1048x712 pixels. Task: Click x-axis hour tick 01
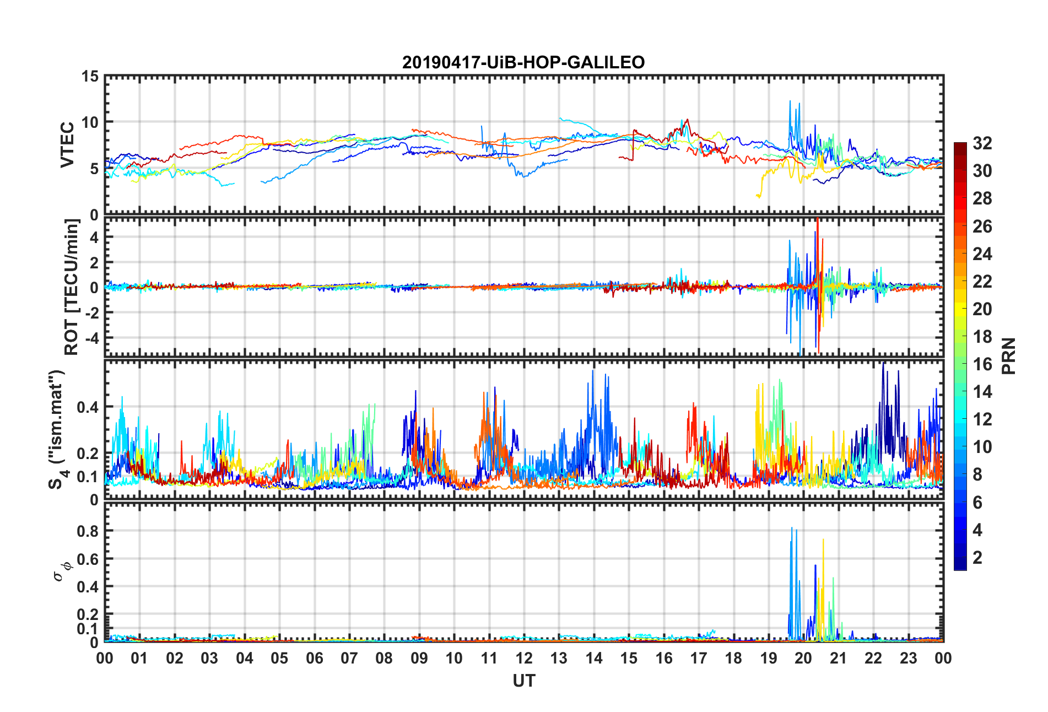click(x=139, y=658)
